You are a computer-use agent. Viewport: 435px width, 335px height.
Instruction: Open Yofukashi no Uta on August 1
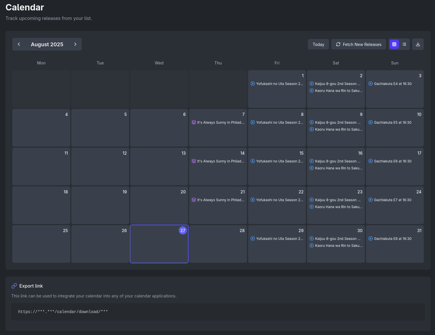point(279,84)
